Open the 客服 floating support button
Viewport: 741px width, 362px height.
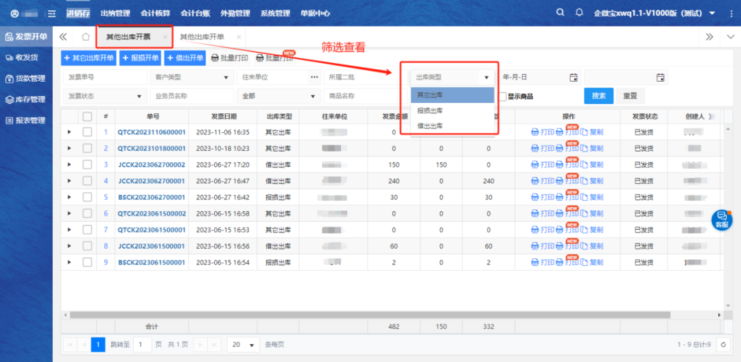click(722, 219)
